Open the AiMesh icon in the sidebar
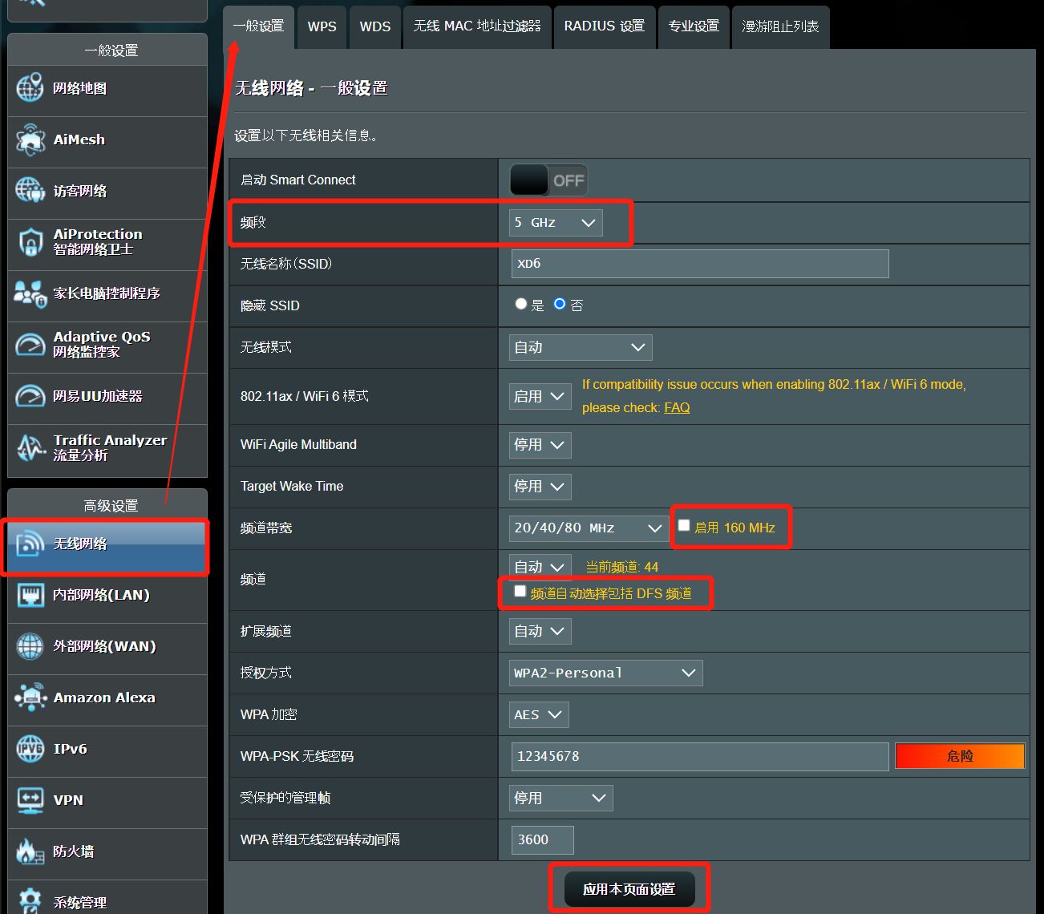This screenshot has height=914, width=1044. [30, 140]
